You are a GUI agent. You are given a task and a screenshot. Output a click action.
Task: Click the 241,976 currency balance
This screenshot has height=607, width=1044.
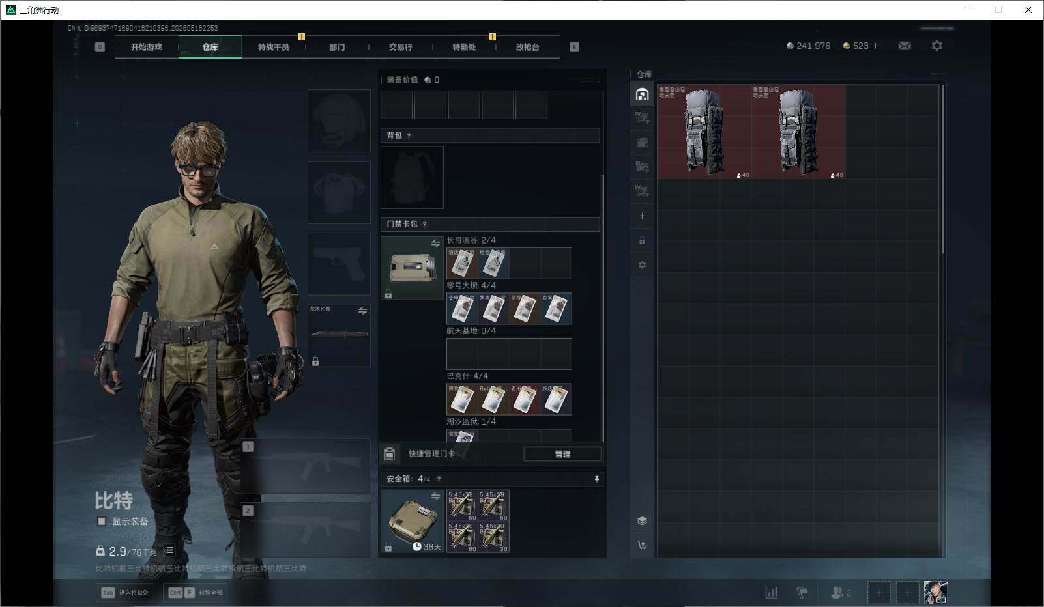coord(808,46)
